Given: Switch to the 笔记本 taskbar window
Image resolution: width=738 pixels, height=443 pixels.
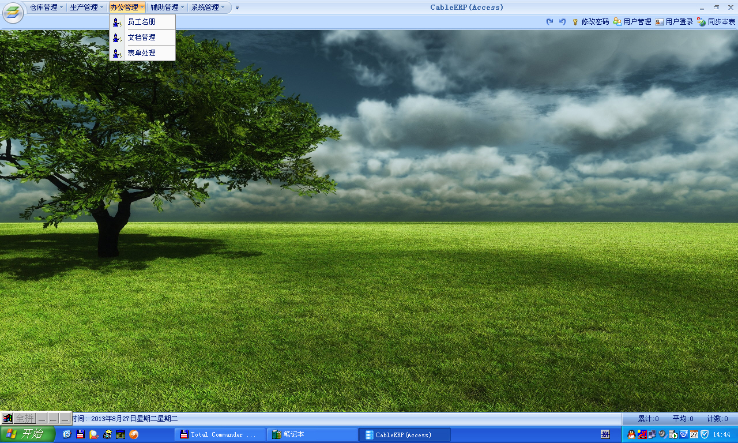Looking at the screenshot, I should pyautogui.click(x=312, y=434).
